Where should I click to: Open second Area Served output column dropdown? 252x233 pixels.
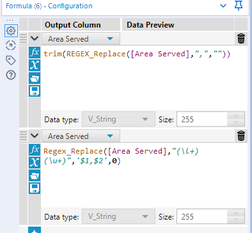(81, 136)
